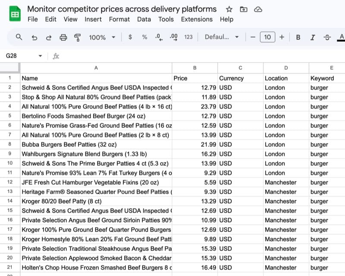Increase font size with plus button
Image resolution: width=345 pixels, height=276 pixels.
(x=282, y=37)
